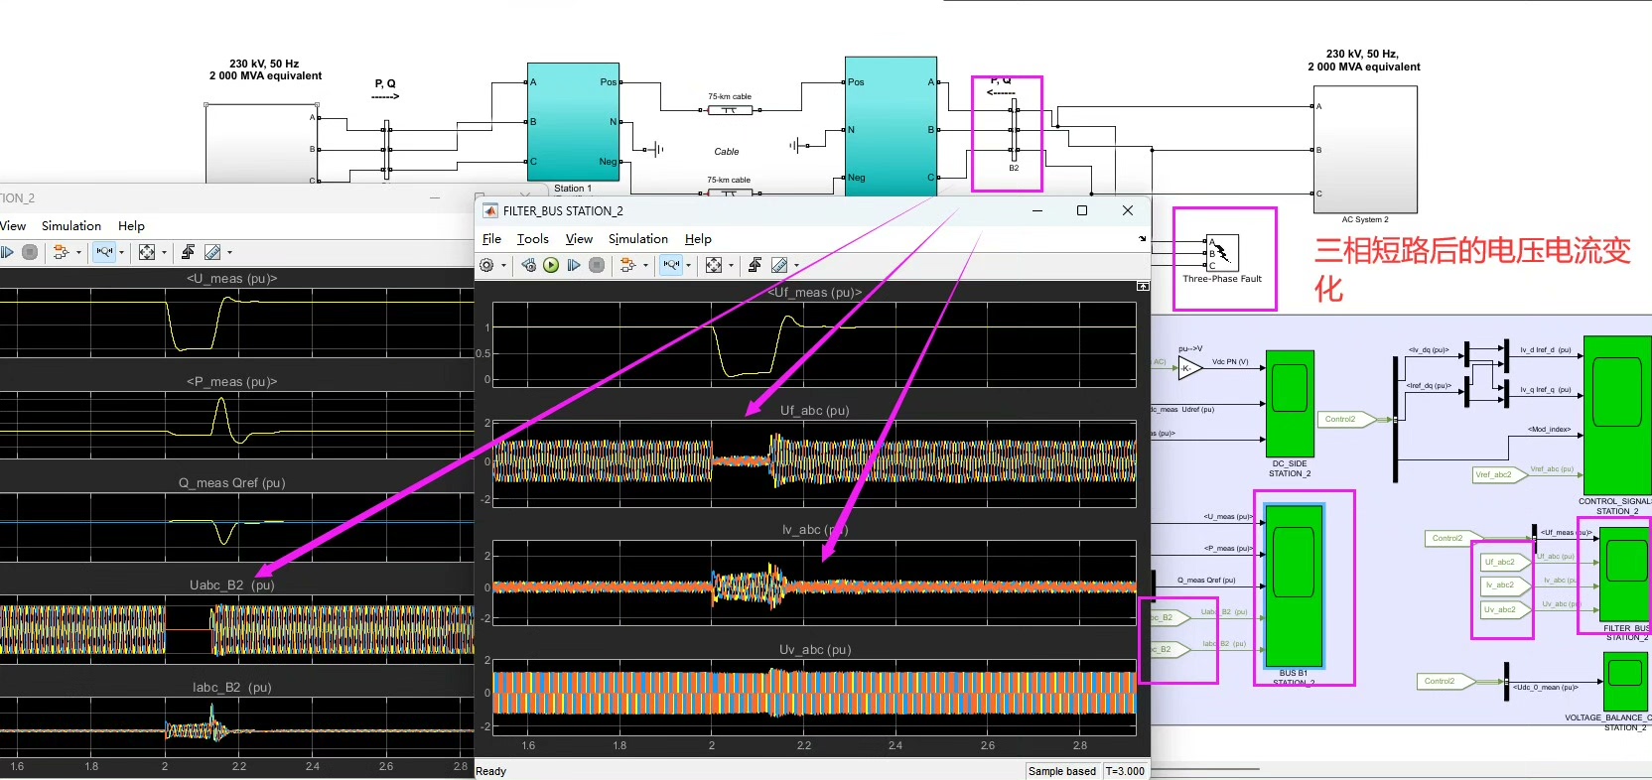Open zoom tool dropdown arrow in FILTER_BUS scope
This screenshot has width=1652, height=780.
point(688,265)
